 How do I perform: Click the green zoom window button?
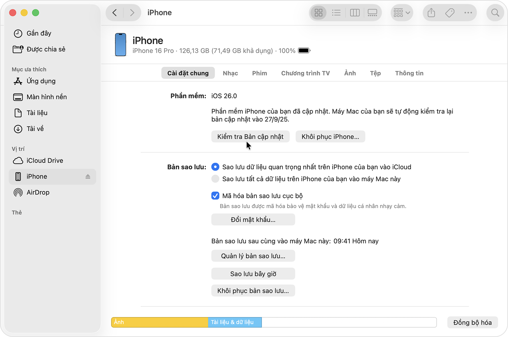click(36, 13)
